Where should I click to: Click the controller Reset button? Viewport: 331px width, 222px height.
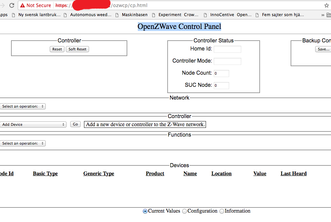click(57, 49)
